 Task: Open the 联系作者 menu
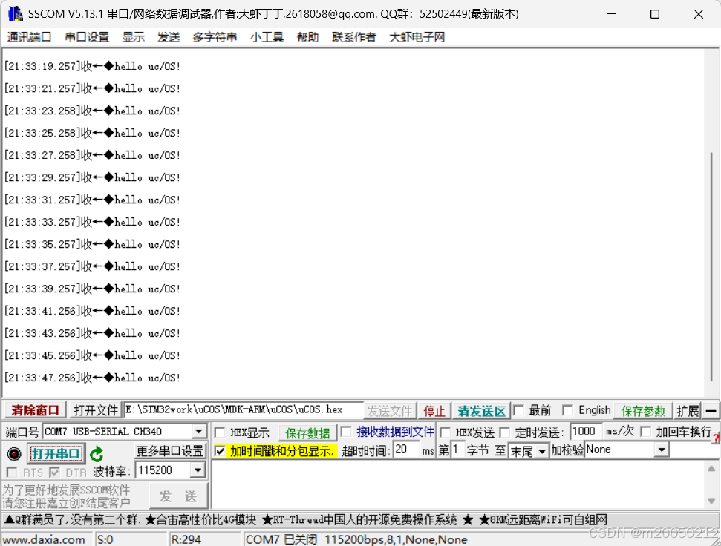tap(354, 37)
